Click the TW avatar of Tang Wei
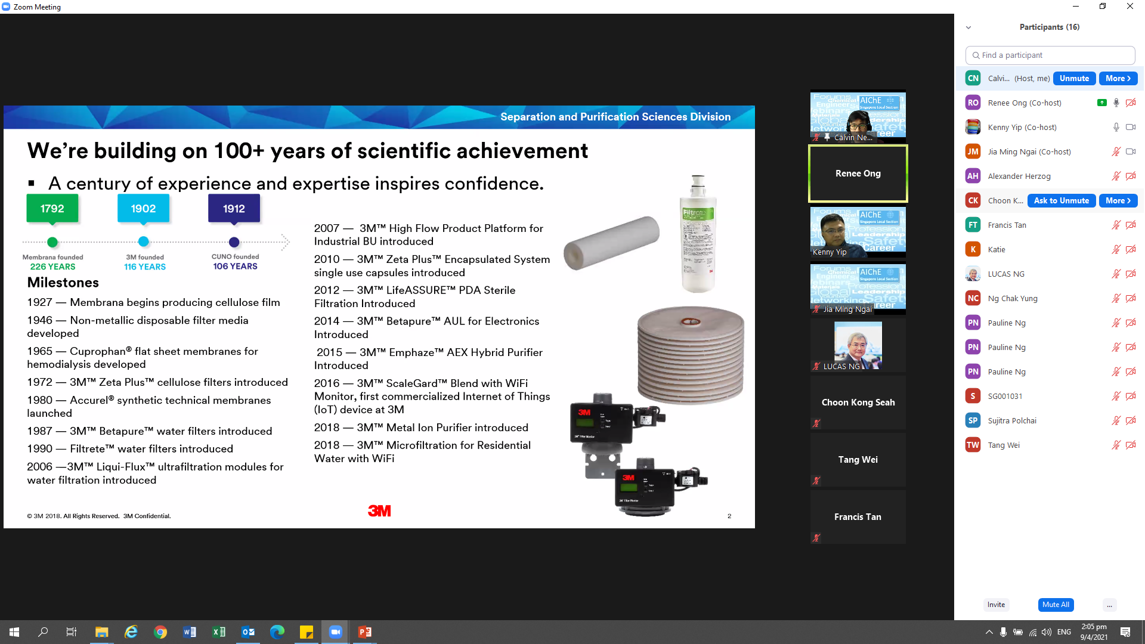The width and height of the screenshot is (1145, 644). click(x=973, y=445)
